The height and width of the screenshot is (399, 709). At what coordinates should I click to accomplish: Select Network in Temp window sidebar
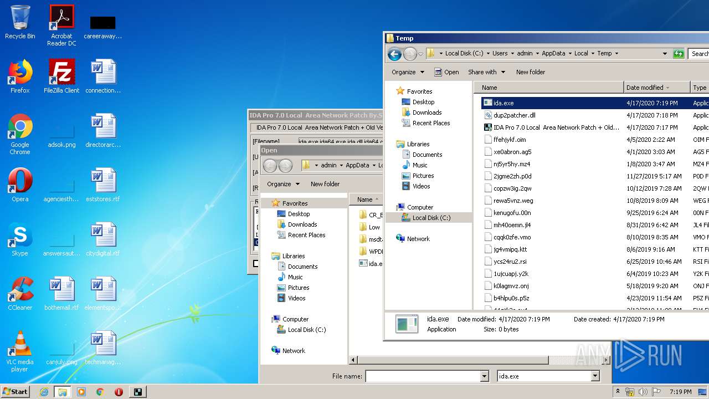418,239
